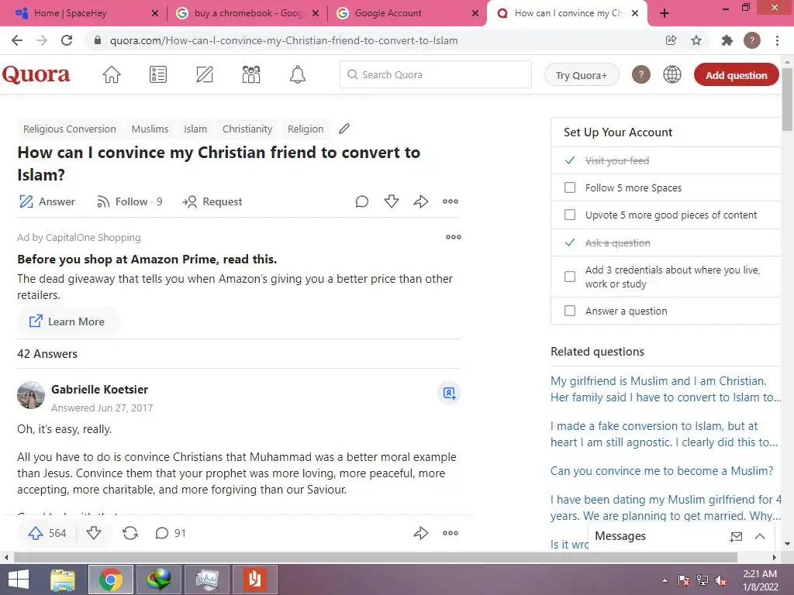Screen dimensions: 794x595
Task: Switch to Home | SpaceHey tab
Action: point(86,13)
